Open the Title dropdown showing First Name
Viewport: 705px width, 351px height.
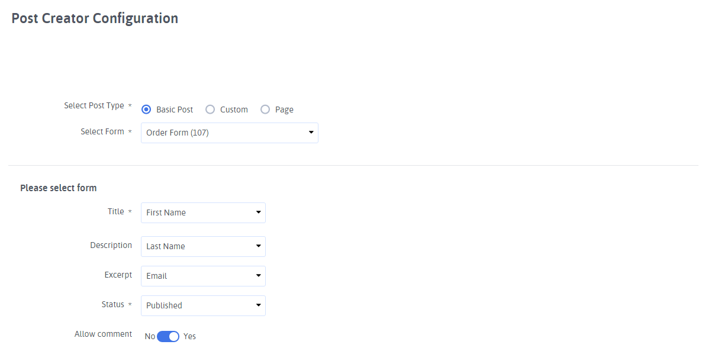(x=203, y=212)
